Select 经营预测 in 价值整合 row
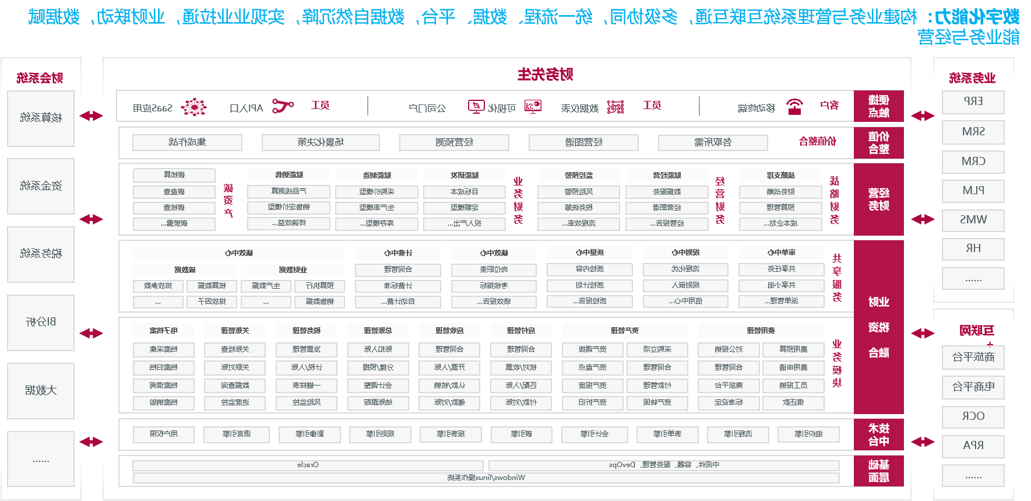Image resolution: width=1031 pixels, height=501 pixels. (x=454, y=142)
